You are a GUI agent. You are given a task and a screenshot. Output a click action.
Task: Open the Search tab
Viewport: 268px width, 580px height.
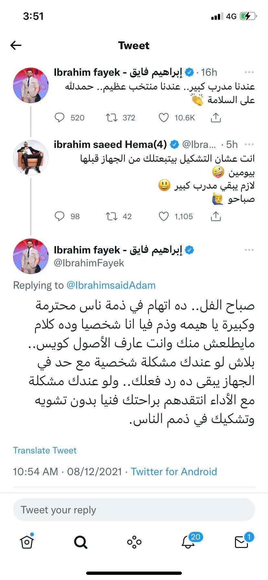click(80, 541)
